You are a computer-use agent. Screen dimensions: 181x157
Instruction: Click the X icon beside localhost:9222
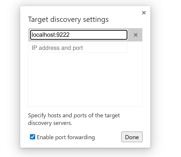136,35
